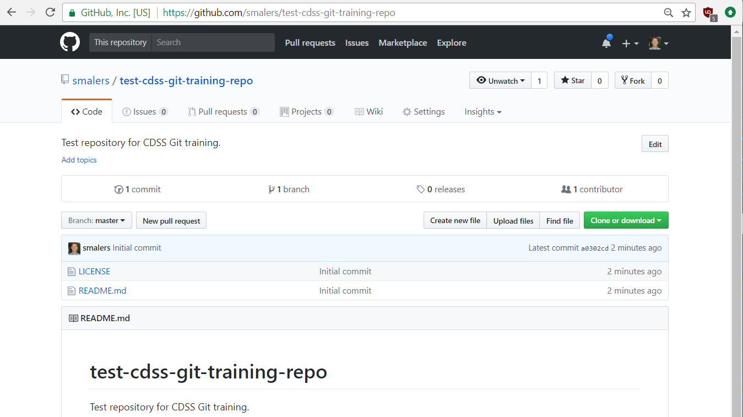Reload the page with the refresh icon
The height and width of the screenshot is (417, 743).
[50, 12]
